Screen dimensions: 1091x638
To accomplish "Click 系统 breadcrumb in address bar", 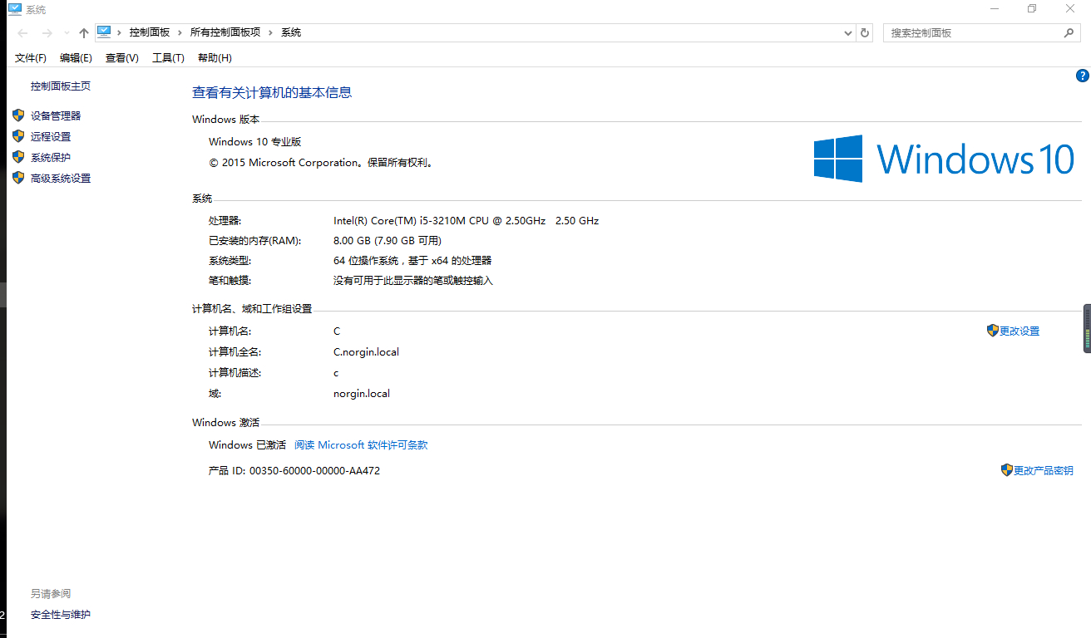I will [291, 33].
